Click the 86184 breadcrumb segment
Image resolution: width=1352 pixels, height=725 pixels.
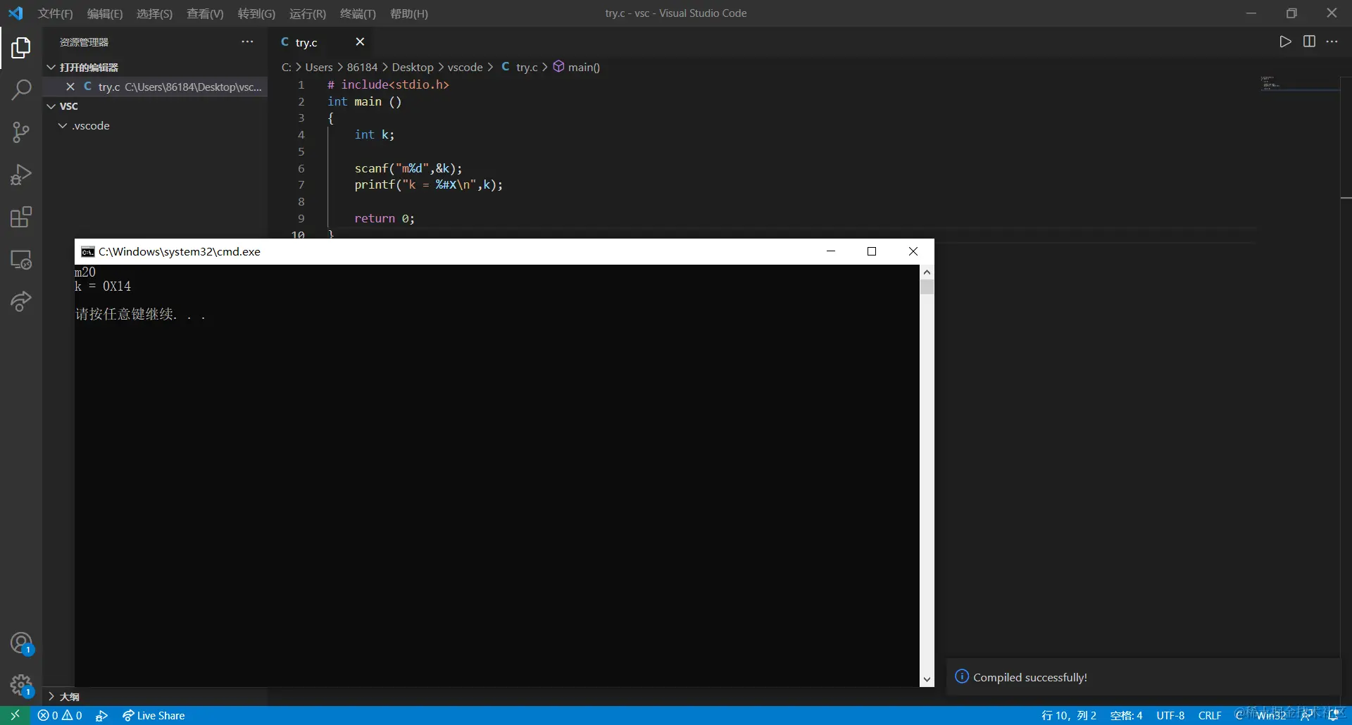pyautogui.click(x=362, y=67)
